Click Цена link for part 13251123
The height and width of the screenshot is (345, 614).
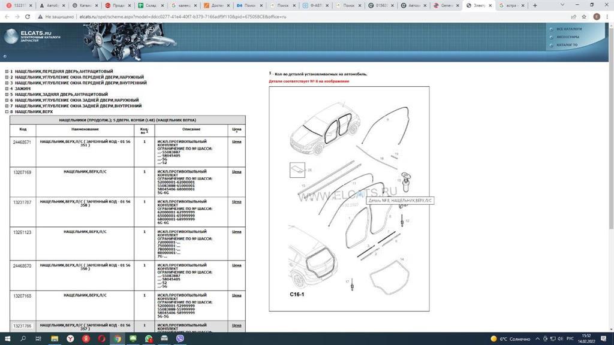click(236, 231)
